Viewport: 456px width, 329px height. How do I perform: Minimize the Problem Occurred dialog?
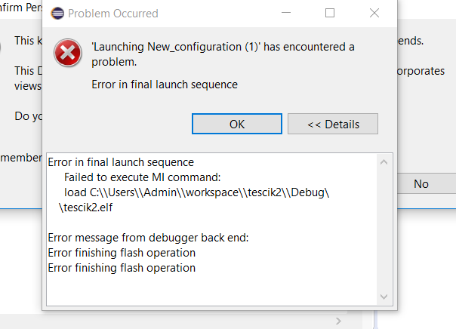(x=286, y=13)
